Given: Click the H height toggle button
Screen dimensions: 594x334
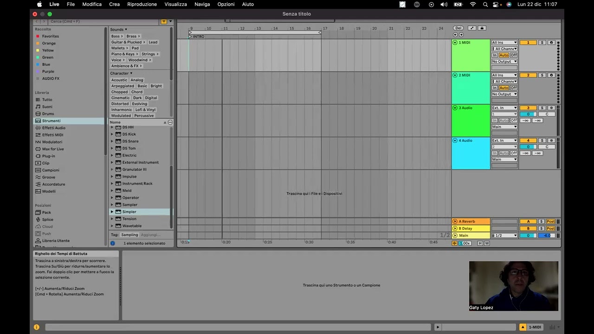Looking at the screenshot, I should [x=480, y=243].
